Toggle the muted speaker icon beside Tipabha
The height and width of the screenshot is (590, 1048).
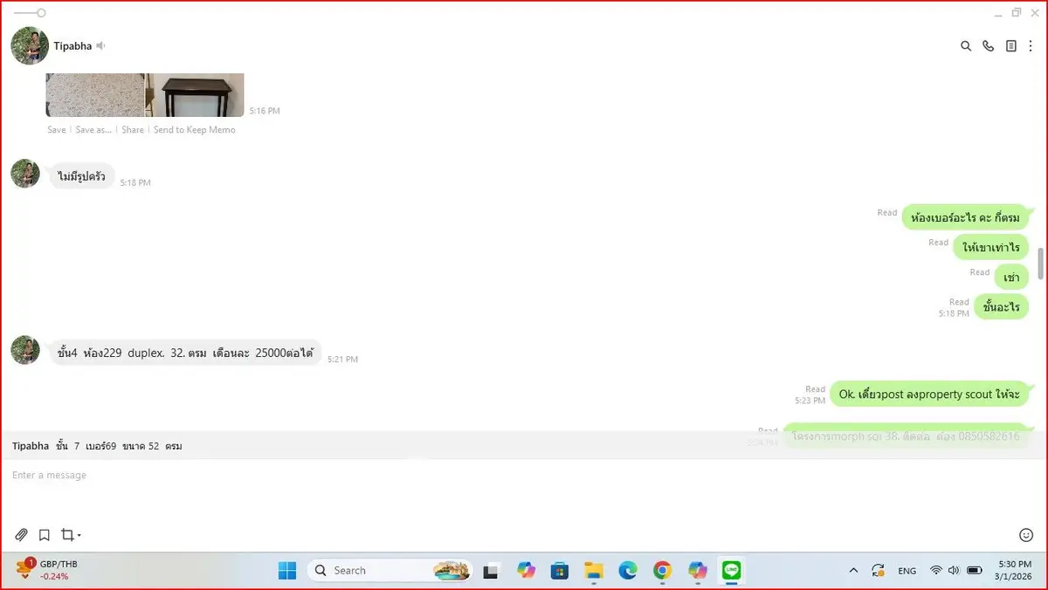point(101,45)
